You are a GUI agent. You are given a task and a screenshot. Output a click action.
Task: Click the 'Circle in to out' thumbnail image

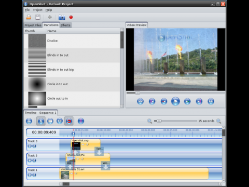pyautogui.click(x=37, y=84)
